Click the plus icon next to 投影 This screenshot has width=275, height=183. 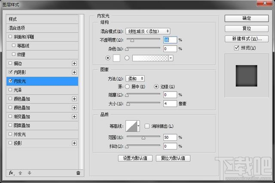tap(74, 143)
